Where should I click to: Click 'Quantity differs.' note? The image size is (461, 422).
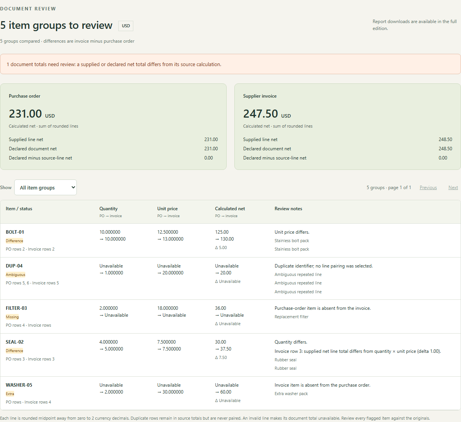[x=291, y=342]
